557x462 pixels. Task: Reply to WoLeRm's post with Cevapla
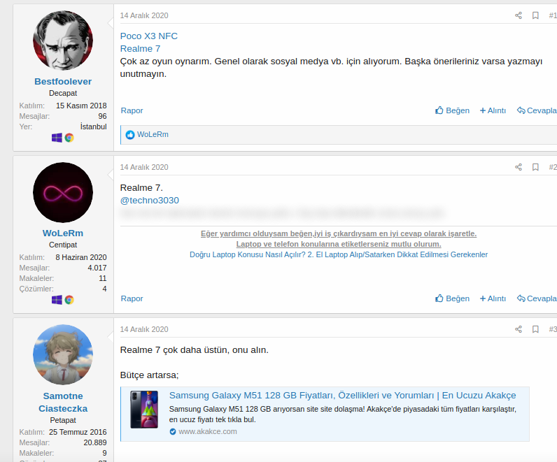pyautogui.click(x=537, y=298)
